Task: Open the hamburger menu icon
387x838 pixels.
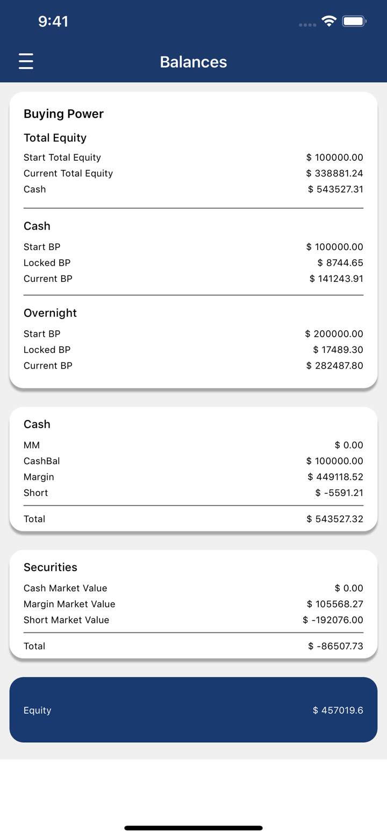Action: click(26, 61)
